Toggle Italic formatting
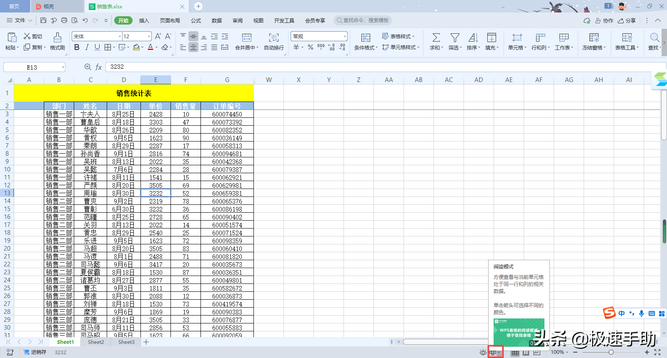This screenshot has width=667, height=358. pyautogui.click(x=87, y=47)
